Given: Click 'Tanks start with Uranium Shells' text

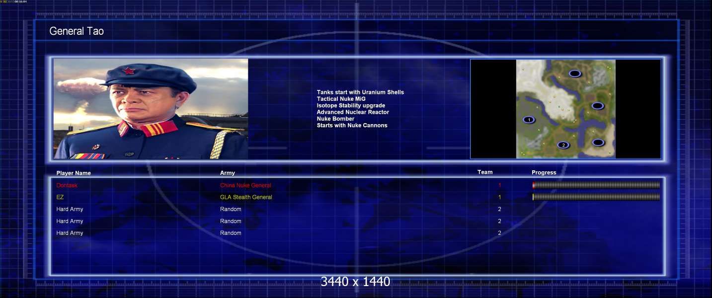Looking at the screenshot, I should (x=360, y=92).
